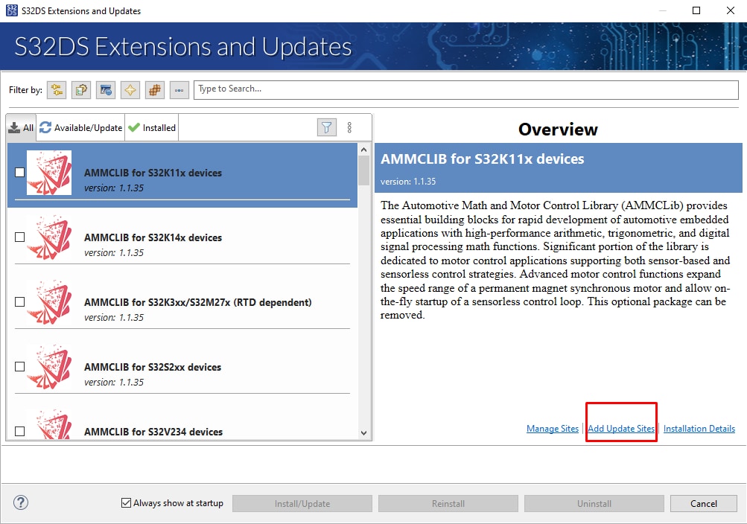Open the vertical three-dot view menu

point(349,127)
